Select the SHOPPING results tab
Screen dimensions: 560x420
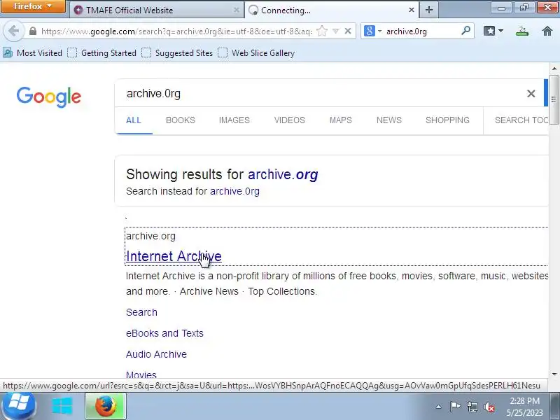tap(447, 120)
